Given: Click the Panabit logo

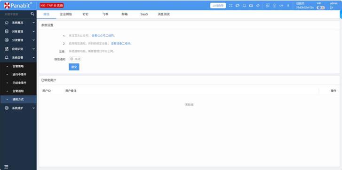Looking at the screenshot, I should click(18, 5).
